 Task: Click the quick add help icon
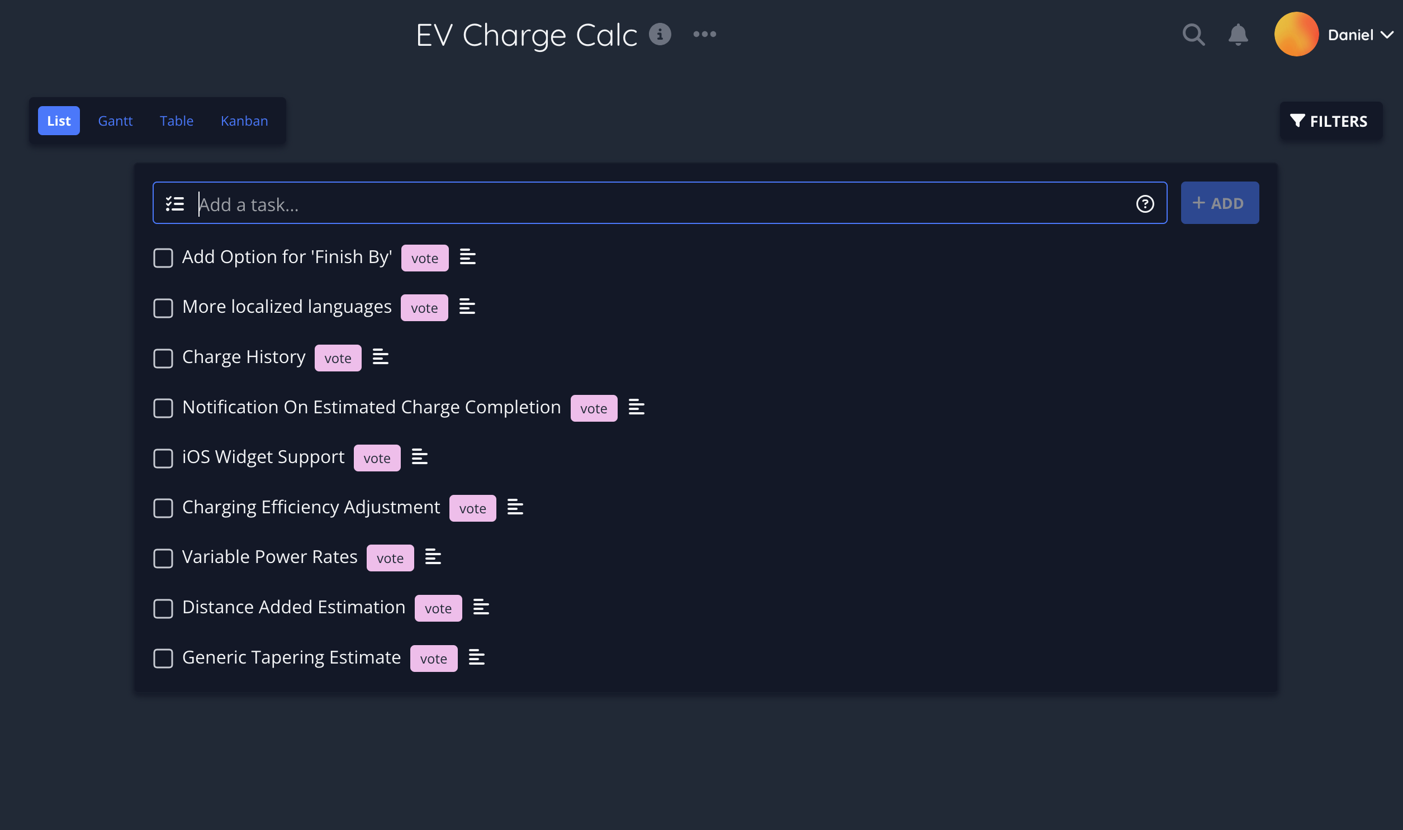1145,204
